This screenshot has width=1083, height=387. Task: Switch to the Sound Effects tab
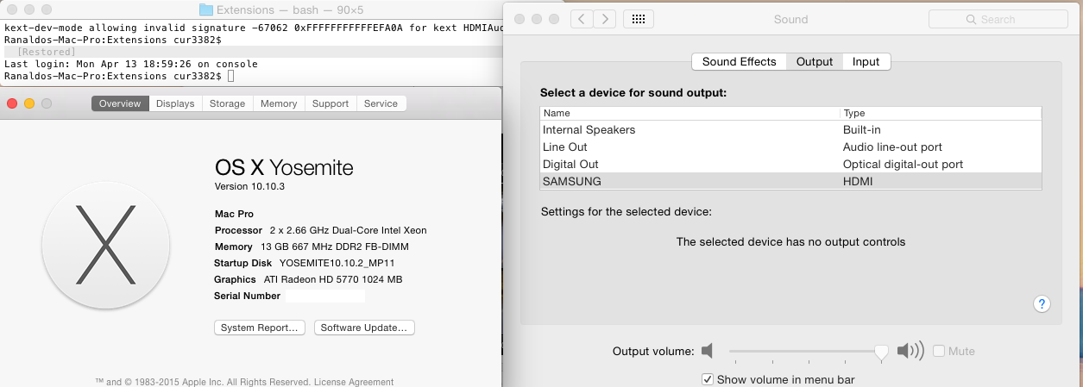(739, 61)
